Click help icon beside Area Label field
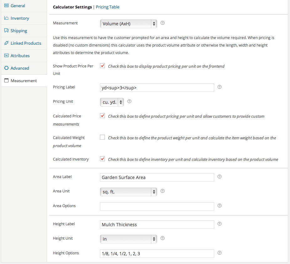The height and width of the screenshot is (264, 290). tap(220, 177)
